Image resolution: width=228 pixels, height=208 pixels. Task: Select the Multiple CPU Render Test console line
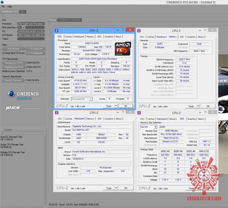point(12,152)
